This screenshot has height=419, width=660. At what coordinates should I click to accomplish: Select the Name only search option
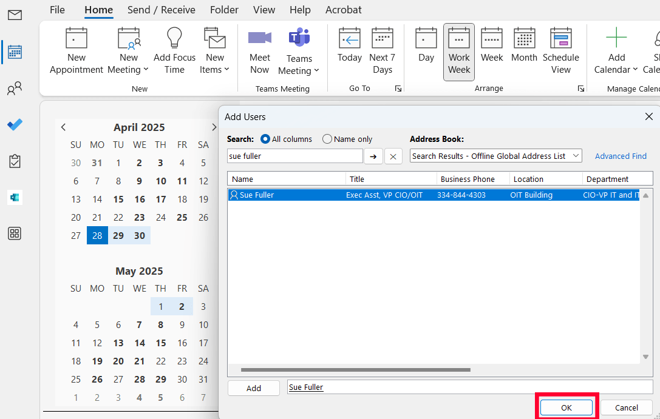pos(327,139)
